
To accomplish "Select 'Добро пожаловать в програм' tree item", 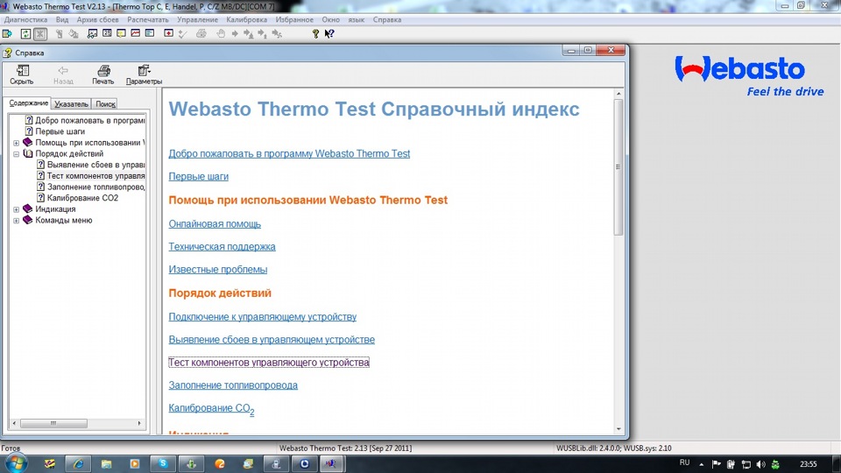I will (90, 121).
